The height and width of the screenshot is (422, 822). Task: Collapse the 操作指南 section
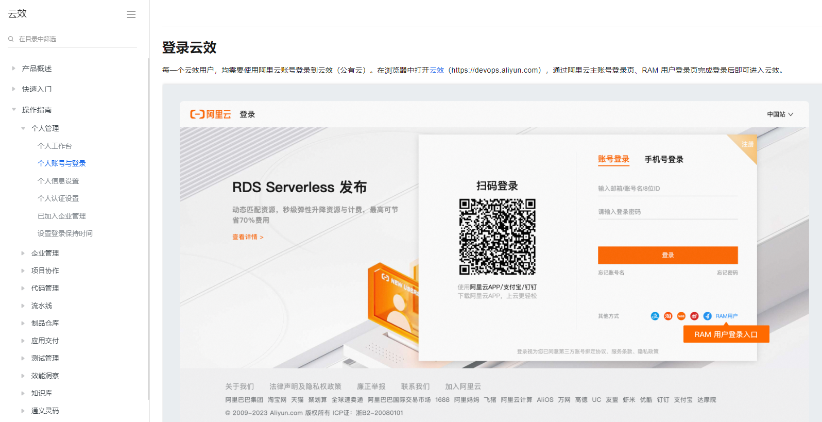pos(14,109)
